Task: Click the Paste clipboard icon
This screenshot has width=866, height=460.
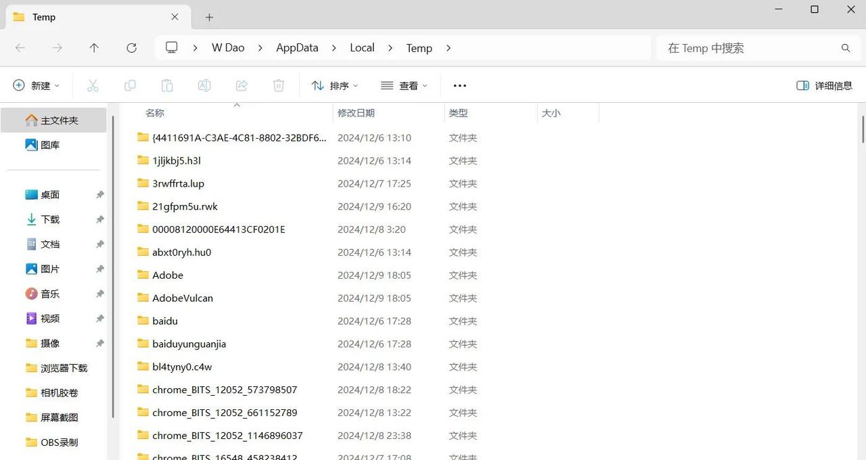Action: [x=167, y=86]
